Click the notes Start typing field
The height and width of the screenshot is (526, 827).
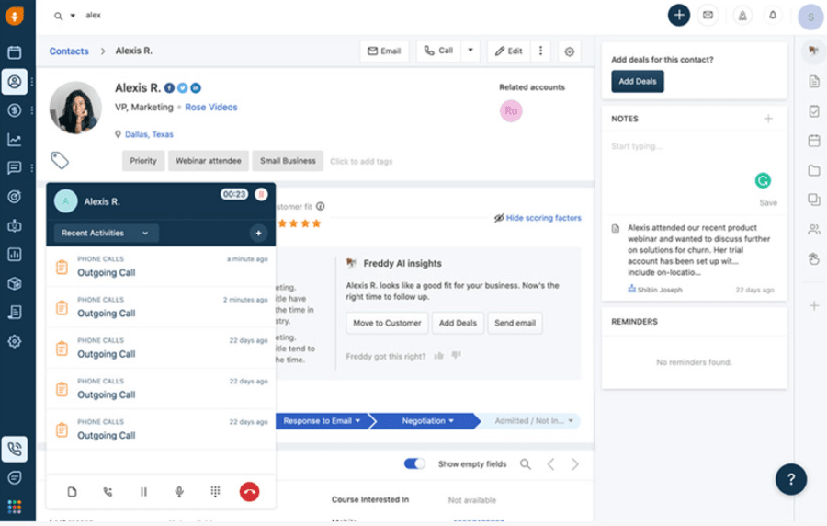tap(636, 146)
